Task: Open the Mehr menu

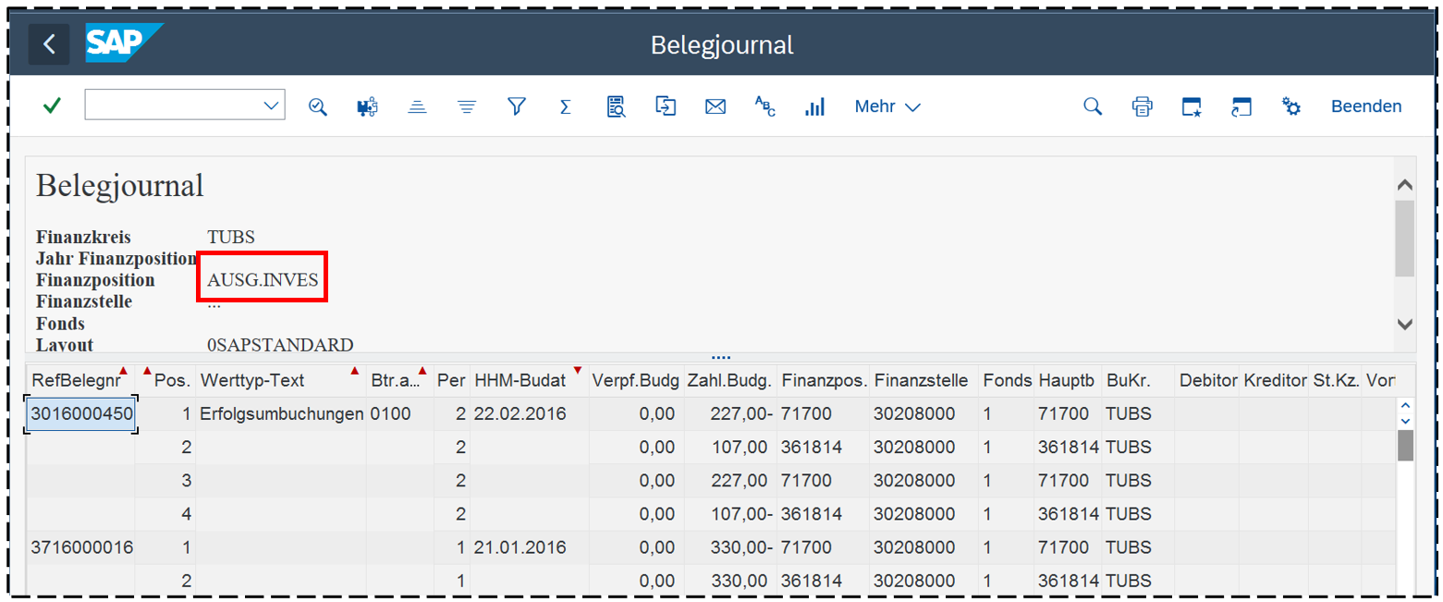Action: pos(887,106)
